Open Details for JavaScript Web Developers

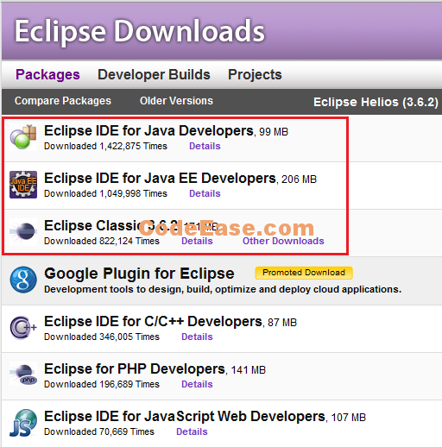[x=192, y=431]
